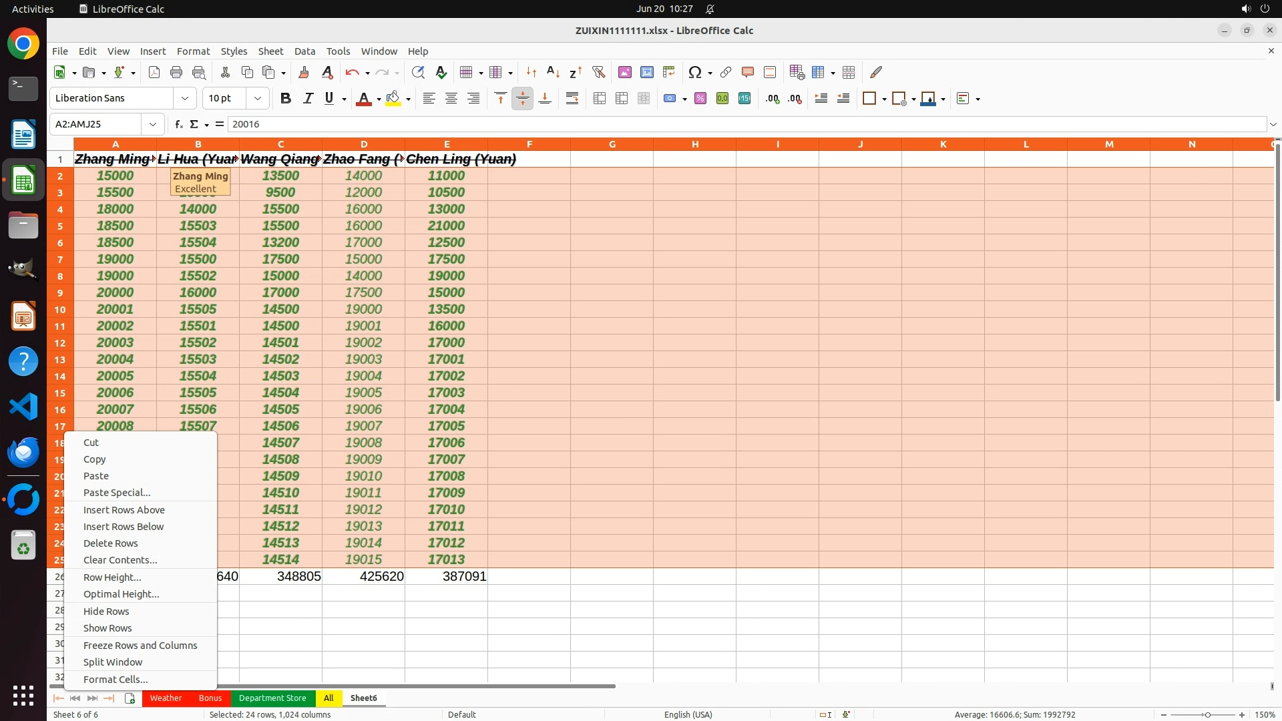Click Hide Rows in context menu
This screenshot has height=721, width=1282.
(x=106, y=611)
